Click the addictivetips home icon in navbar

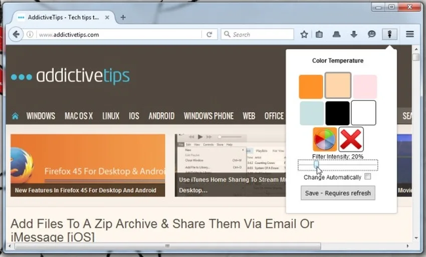pyautogui.click(x=15, y=116)
